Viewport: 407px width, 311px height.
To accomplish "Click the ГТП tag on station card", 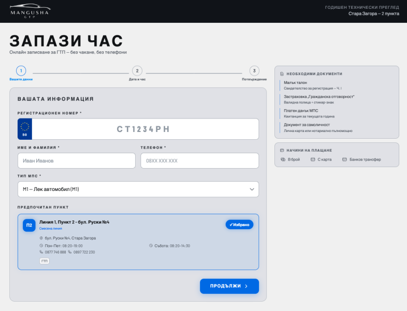I will tap(45, 261).
